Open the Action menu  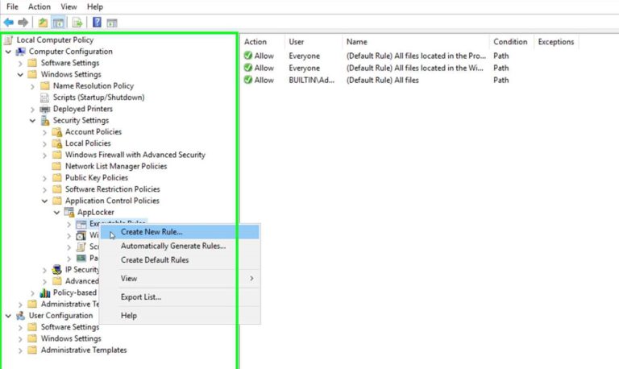pyautogui.click(x=39, y=6)
